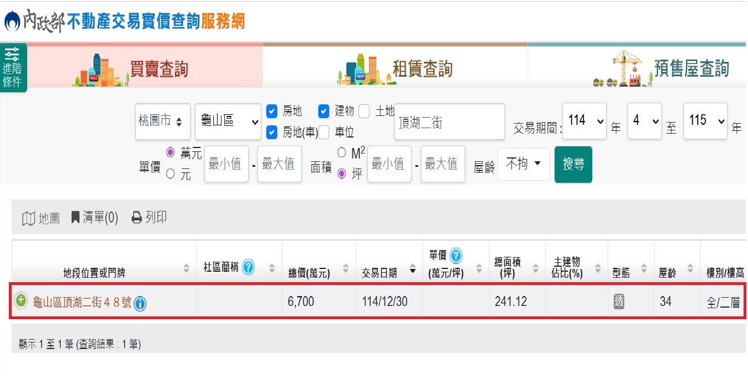Click help icon next to 社區簡稱
The image size is (748, 391).
click(249, 267)
